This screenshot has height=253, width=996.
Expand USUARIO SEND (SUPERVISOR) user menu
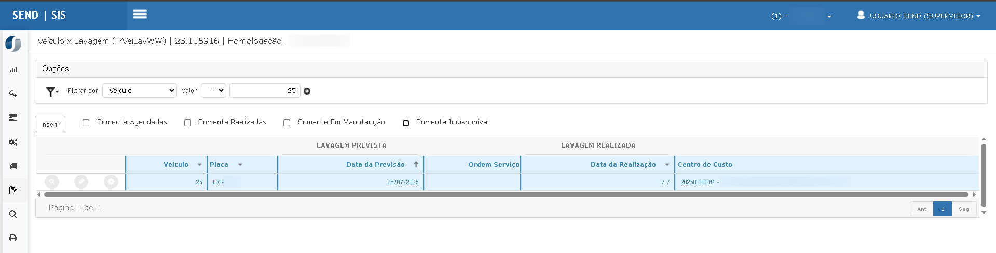(919, 16)
